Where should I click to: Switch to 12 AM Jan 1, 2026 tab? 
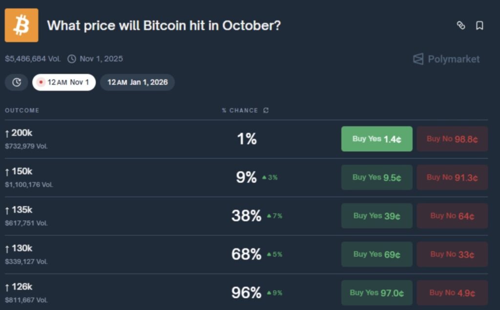click(137, 82)
